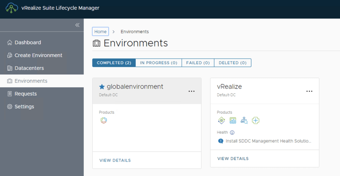Switch to the In Progress (0) tab
This screenshot has width=340, height=176.
158,63
